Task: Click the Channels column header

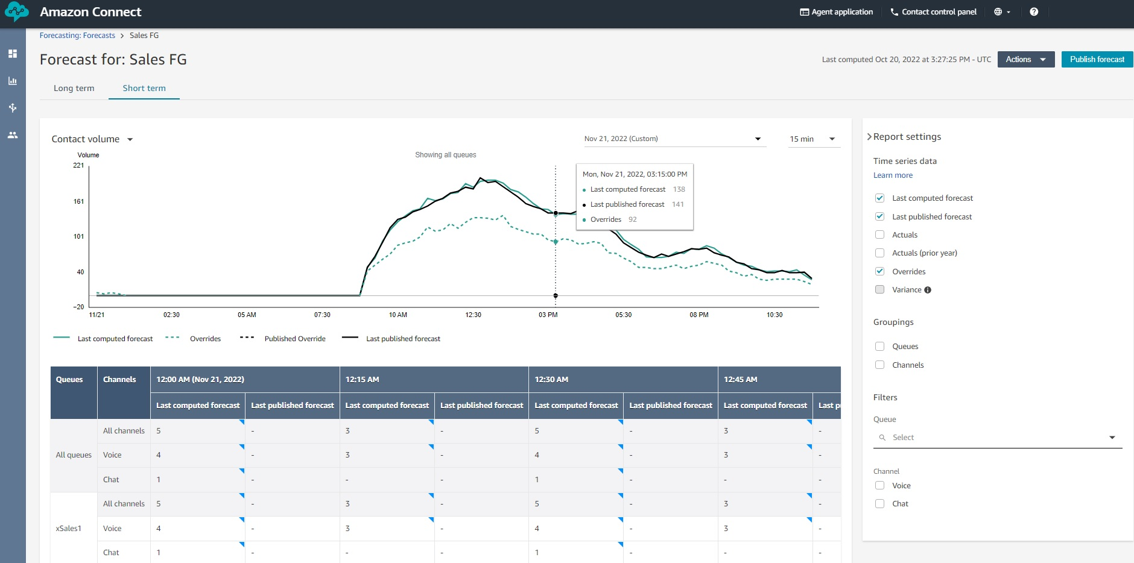Action: click(124, 392)
